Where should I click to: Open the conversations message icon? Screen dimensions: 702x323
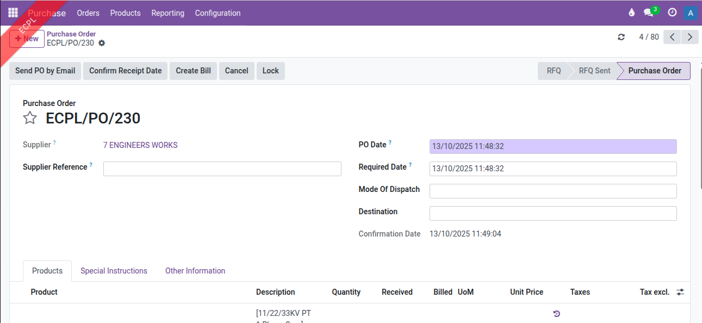click(649, 13)
